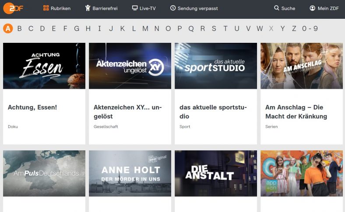This screenshot has width=345, height=212.
Task: Open Anne Holt Der Mörder thumbnail
Action: point(130,174)
